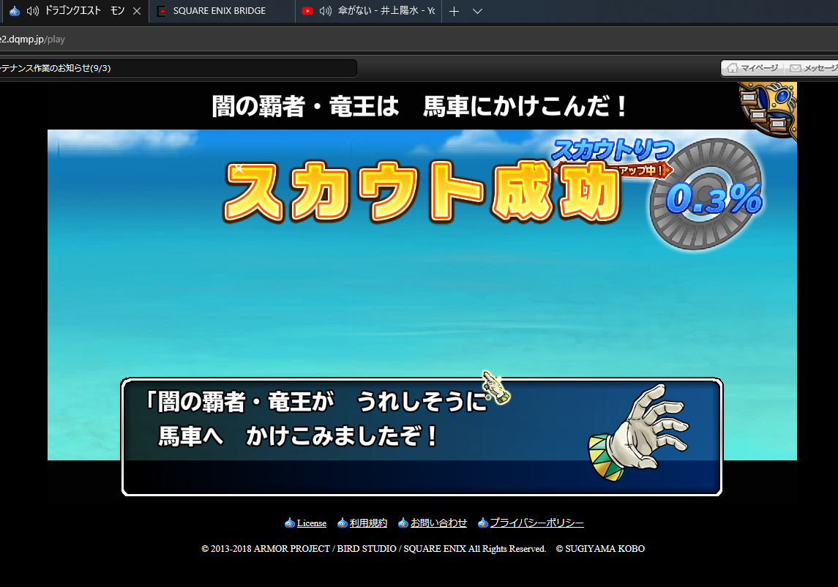This screenshot has height=587, width=838.
Task: Mute the Dragon Quest tab audio
Action: pos(32,12)
